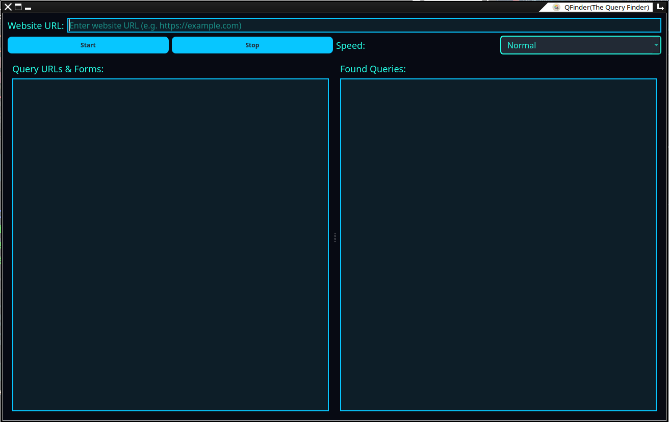Click the "Speed:" label
The image size is (669, 422).
coord(351,45)
